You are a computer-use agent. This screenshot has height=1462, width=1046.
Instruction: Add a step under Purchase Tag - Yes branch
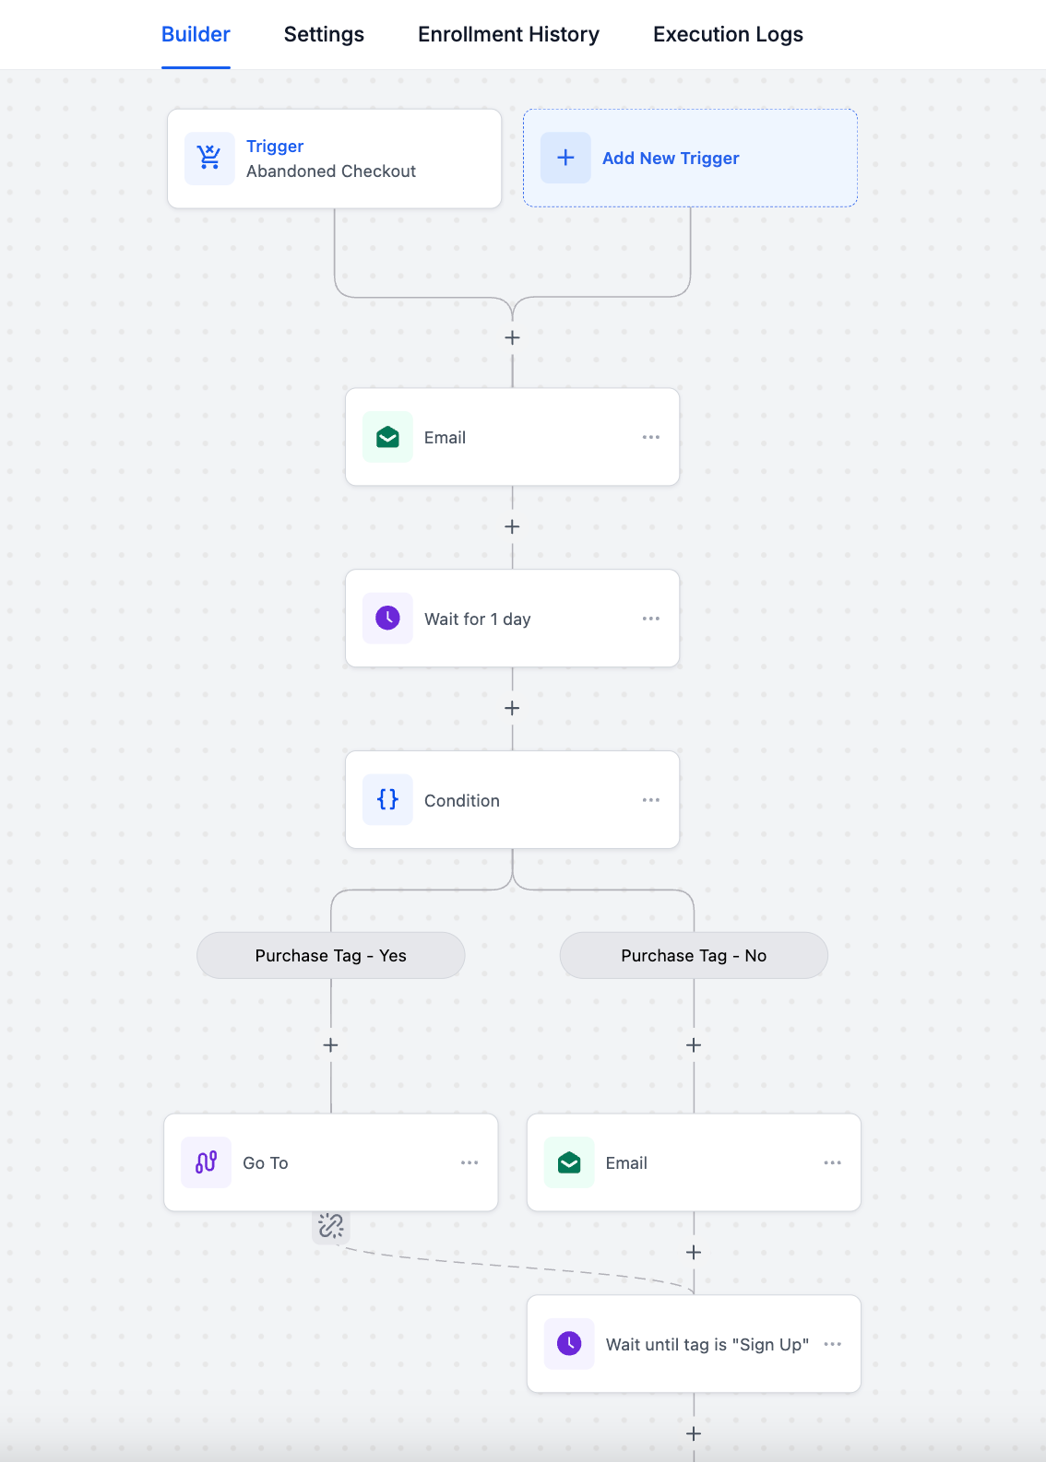pos(331,1045)
